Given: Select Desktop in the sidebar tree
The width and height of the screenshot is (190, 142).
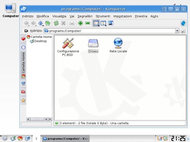Looking at the screenshot, I should click(x=40, y=41).
